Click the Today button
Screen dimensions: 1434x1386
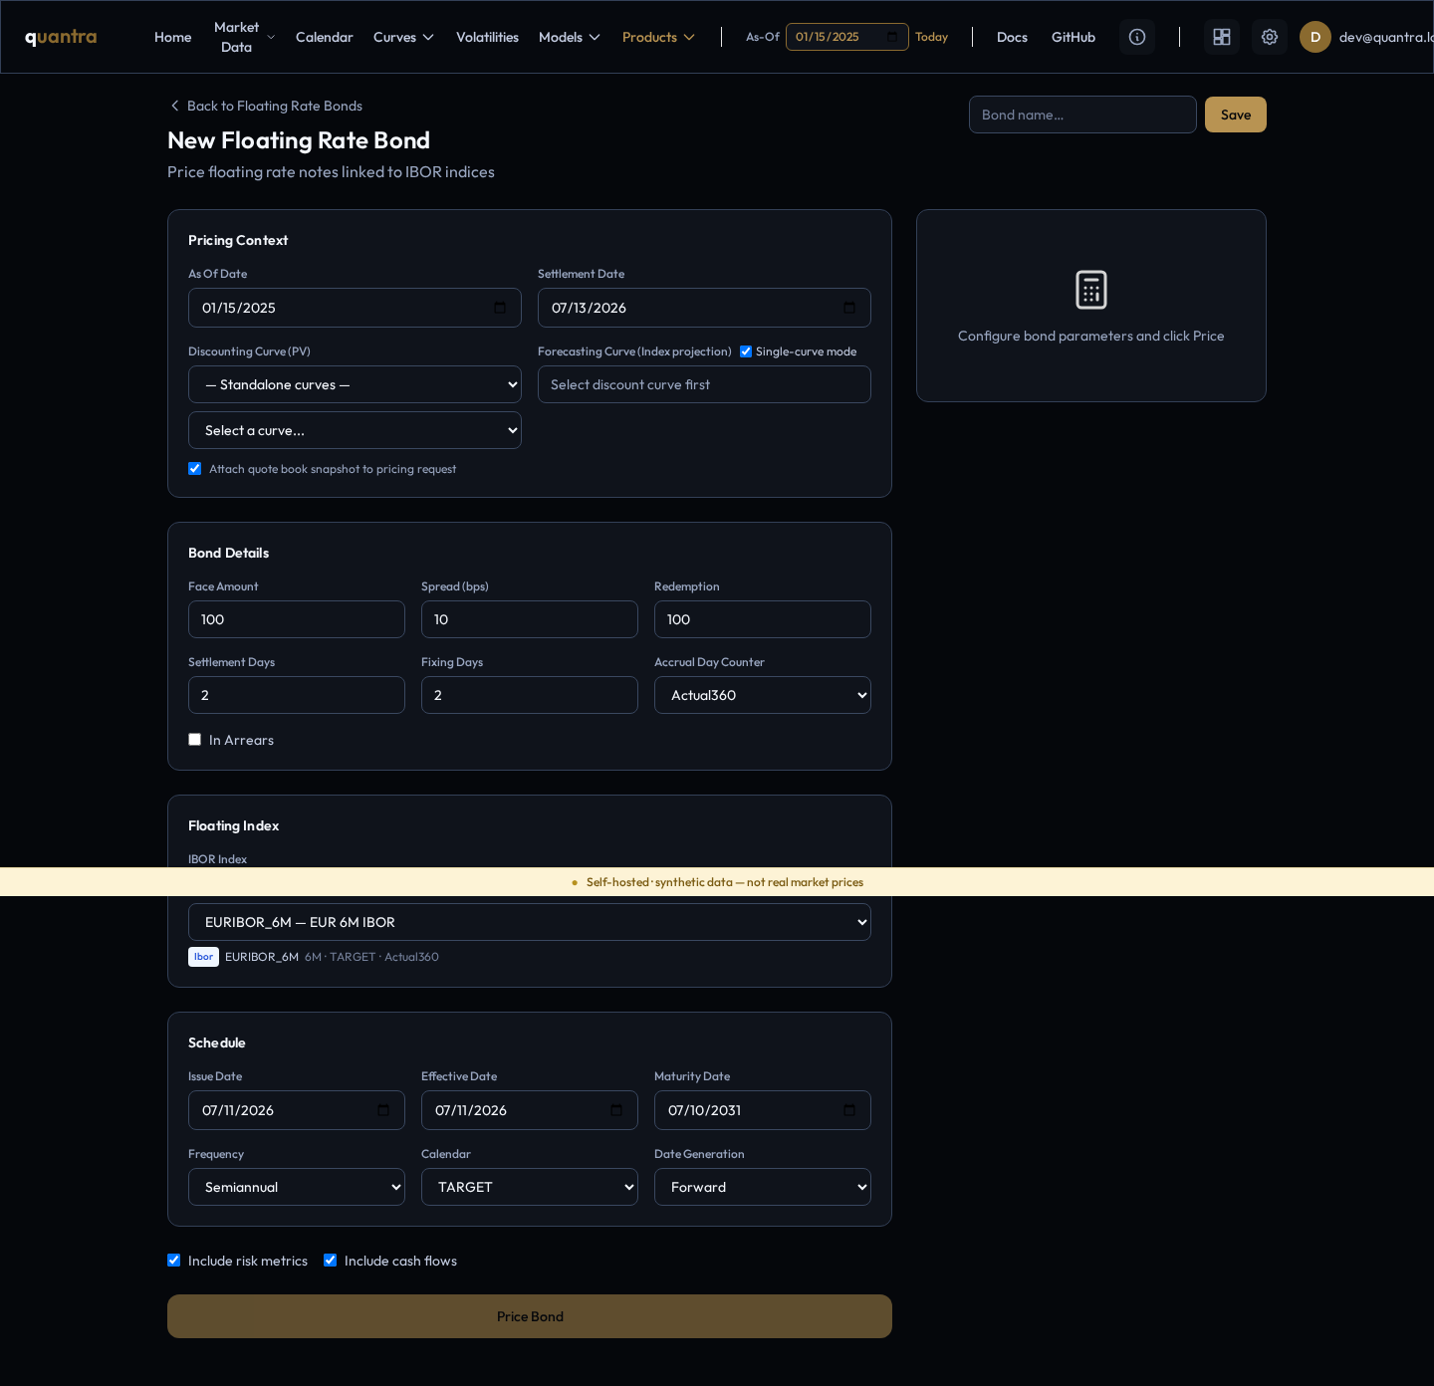click(x=931, y=37)
